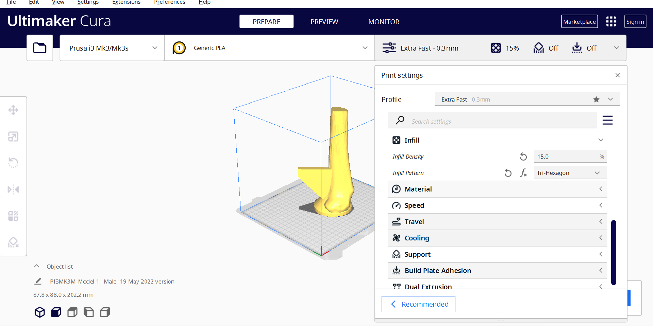Select the Rotate tool in left toolbar
This screenshot has height=326, width=653.
pyautogui.click(x=13, y=163)
